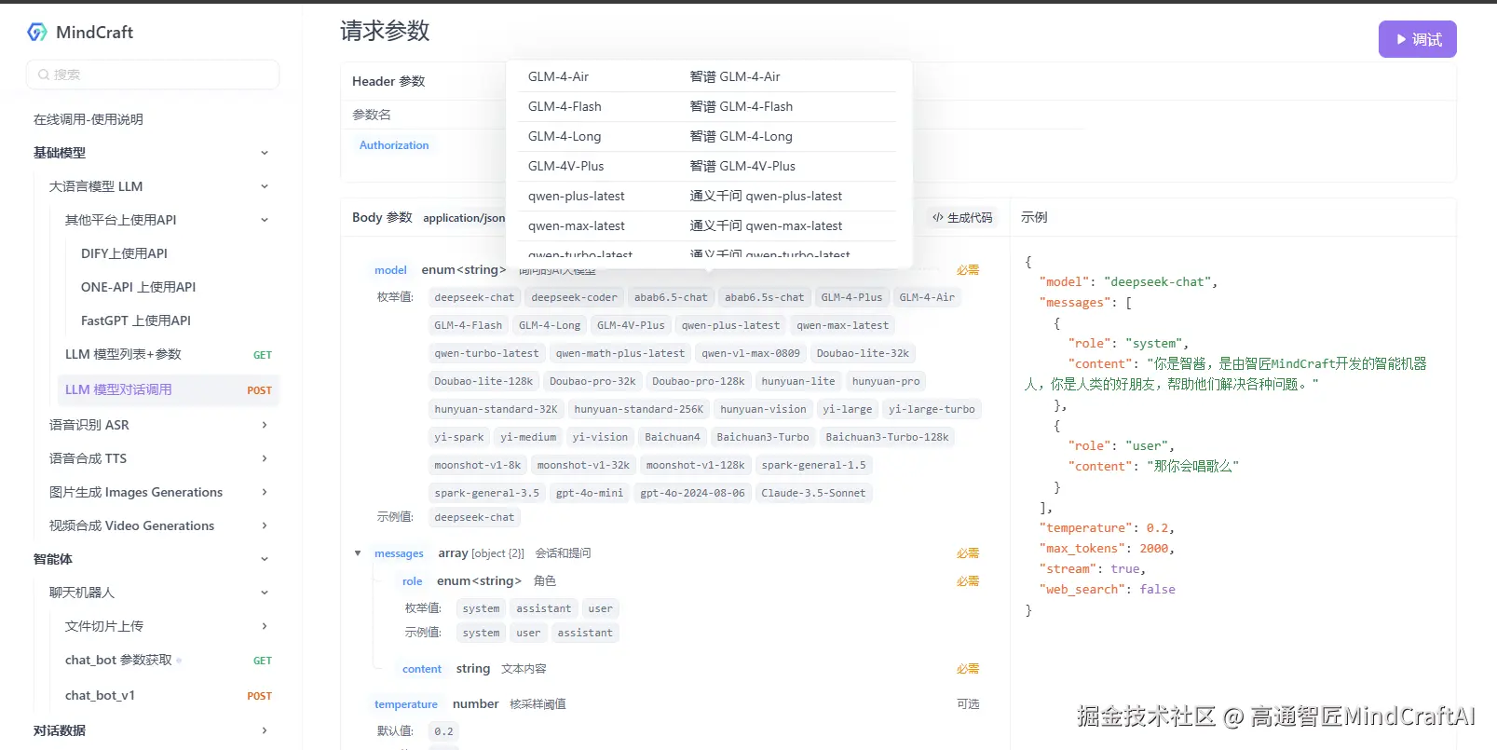Viewport: 1497px width, 750px height.
Task: Click "web_search" line in example JSON
Action: click(1107, 590)
